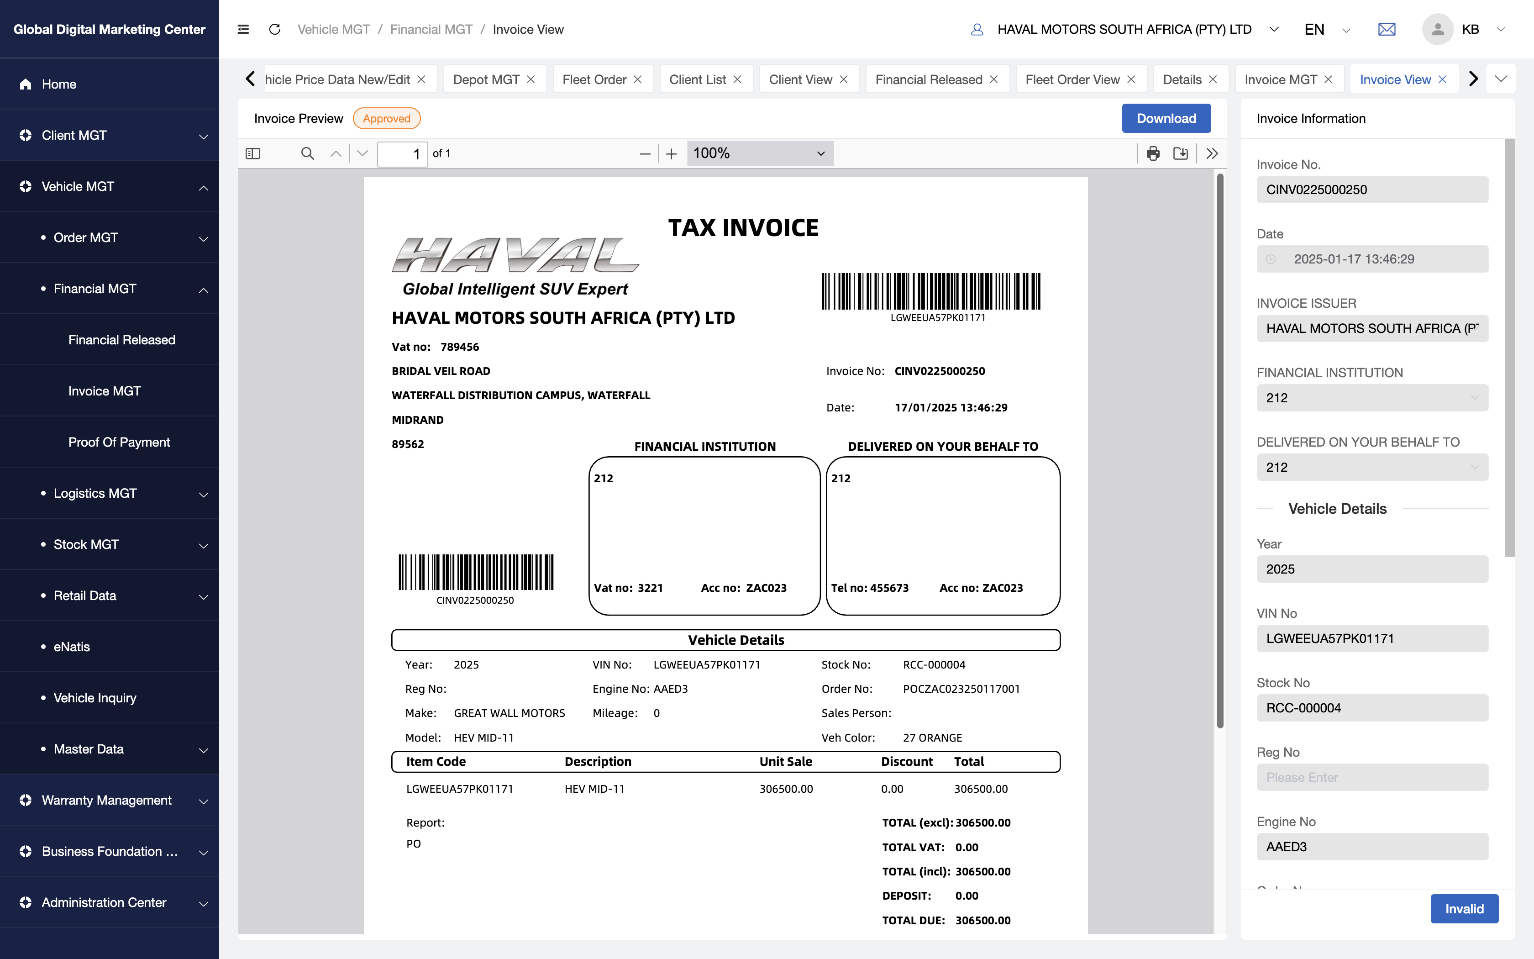Collapse Financial MGT submenu
The width and height of the screenshot is (1534, 959).
[110, 289]
